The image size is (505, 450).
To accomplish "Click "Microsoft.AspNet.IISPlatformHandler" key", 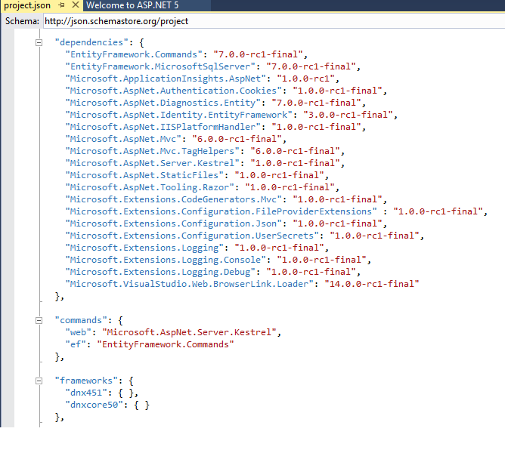I will pyautogui.click(x=163, y=127).
